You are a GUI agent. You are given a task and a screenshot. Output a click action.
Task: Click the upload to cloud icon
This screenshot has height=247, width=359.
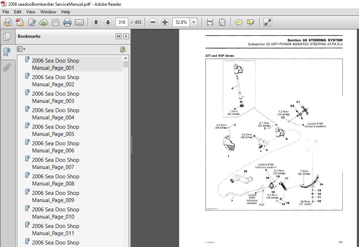[44, 22]
